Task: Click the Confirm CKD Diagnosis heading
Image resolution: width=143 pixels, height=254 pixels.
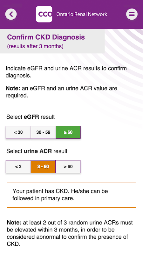Action: 46,37
